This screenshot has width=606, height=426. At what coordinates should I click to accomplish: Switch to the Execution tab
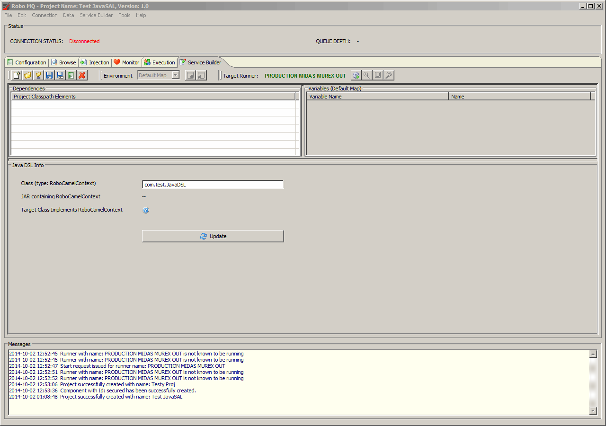point(160,62)
